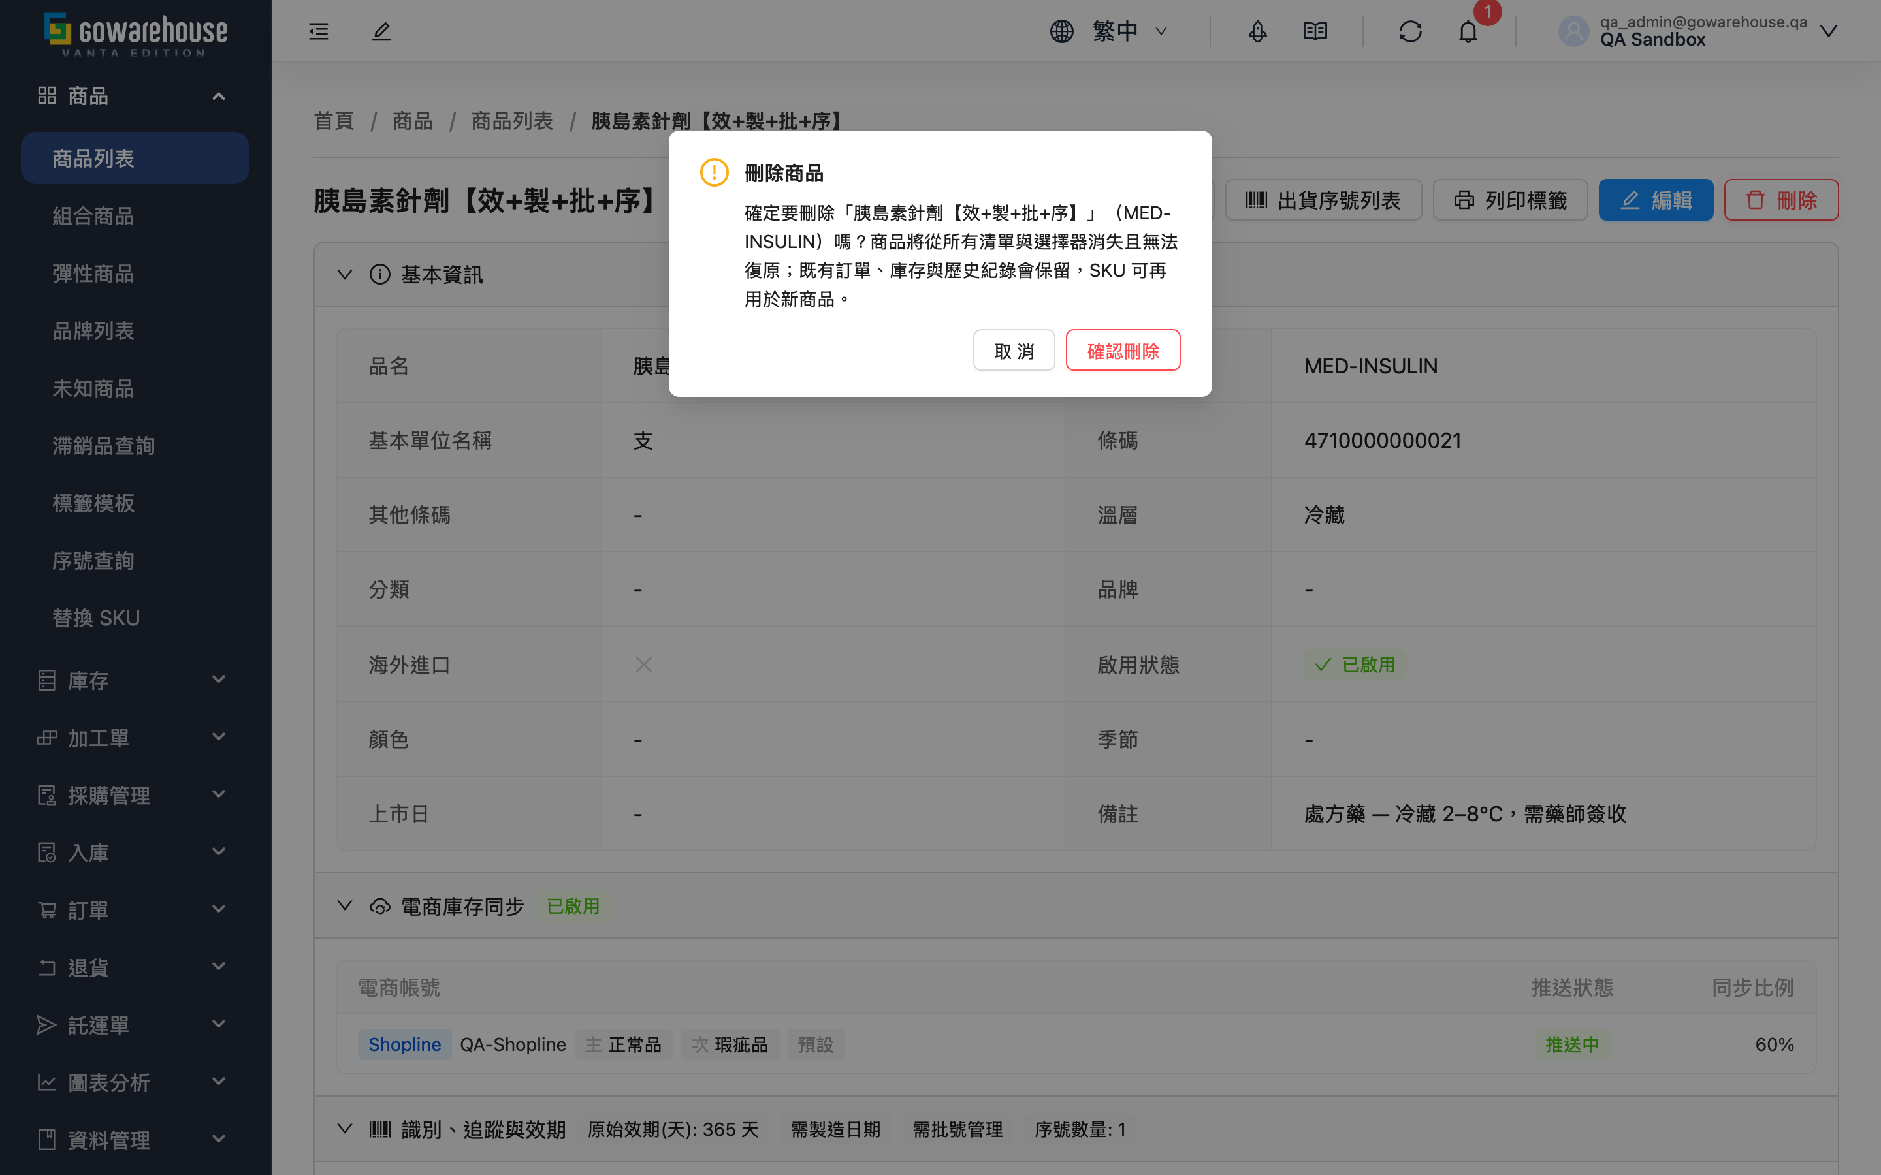1881x1175 pixels.
Task: Click the 庫存 sidebar icon
Action: tap(46, 680)
